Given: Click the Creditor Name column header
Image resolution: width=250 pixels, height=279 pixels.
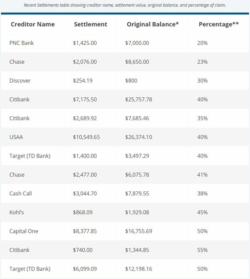Looking at the screenshot, I should (x=32, y=24).
